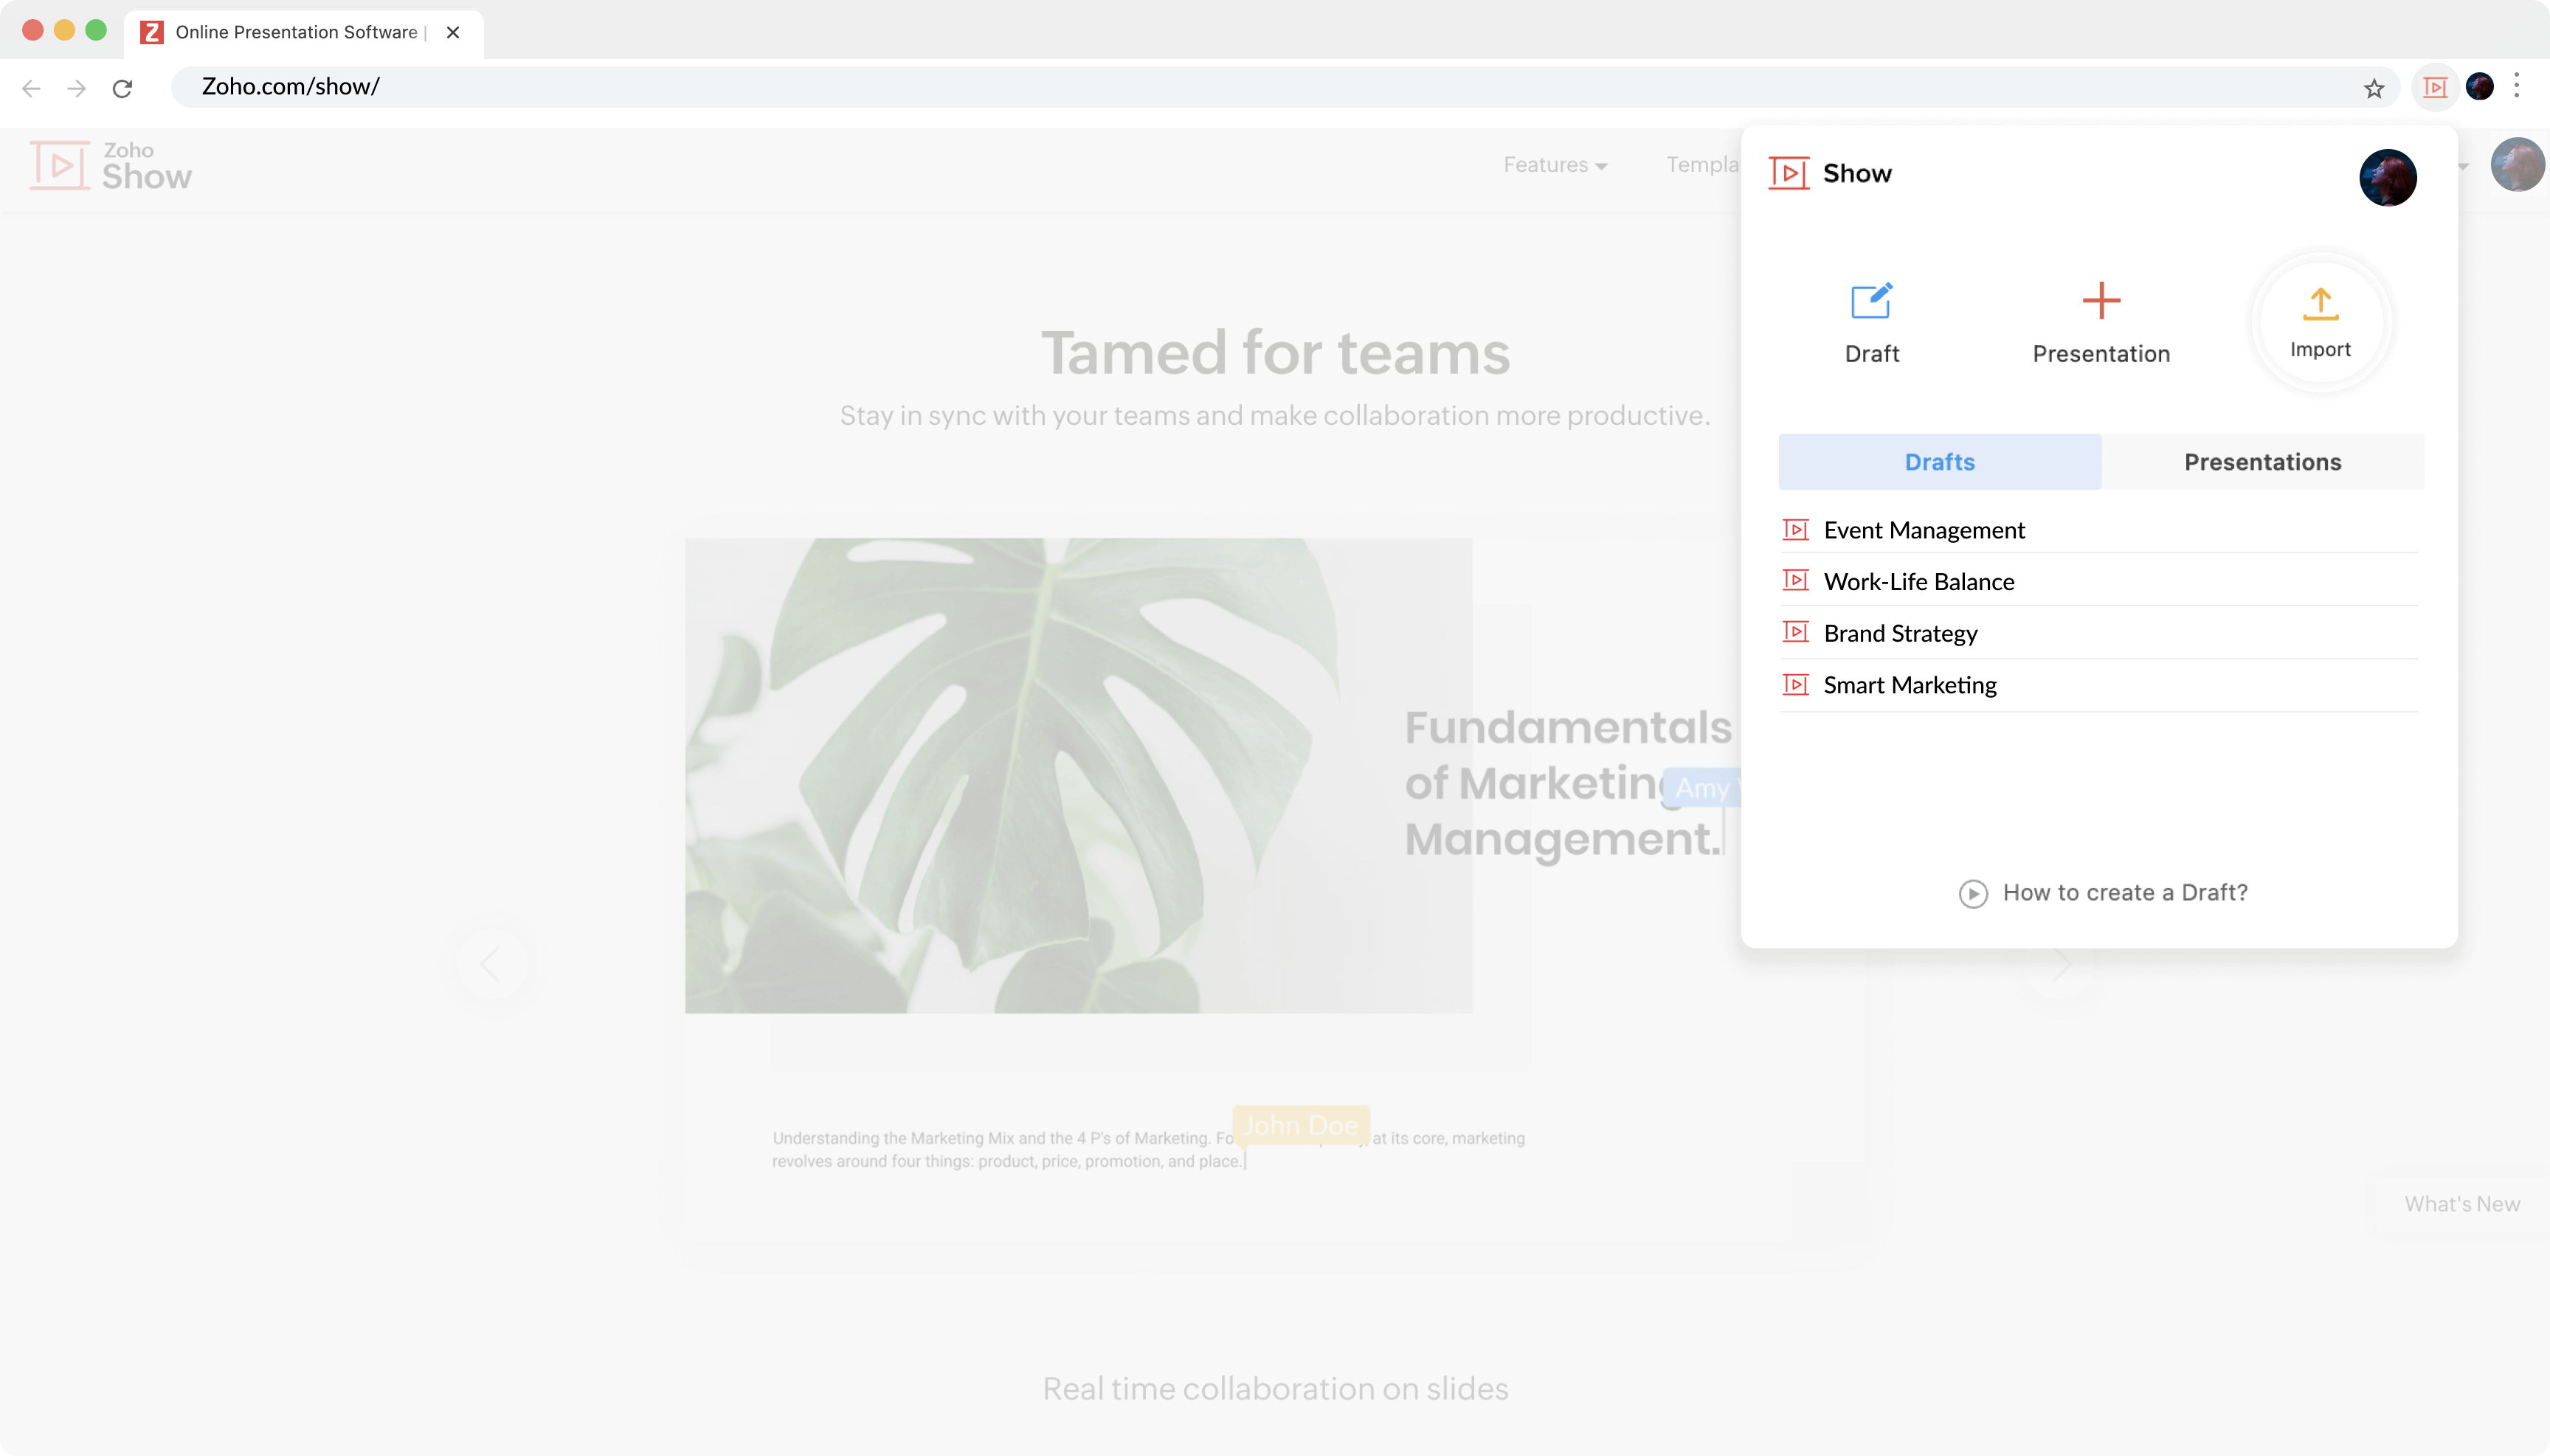This screenshot has height=1456, width=2550.
Task: Click the Smart Marketing presentation icon
Action: (1794, 684)
